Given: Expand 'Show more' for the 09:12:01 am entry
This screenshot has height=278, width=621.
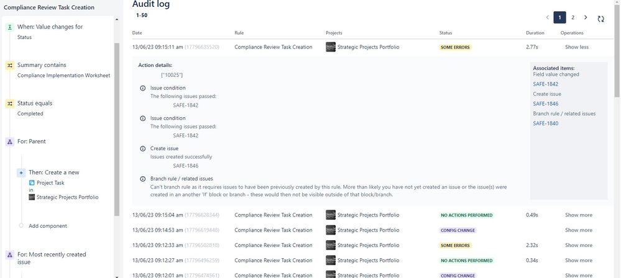Looking at the screenshot, I should [x=579, y=276].
